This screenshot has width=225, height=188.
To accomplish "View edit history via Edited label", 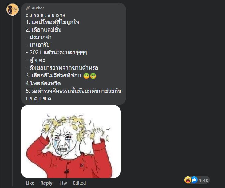I will [80, 183].
